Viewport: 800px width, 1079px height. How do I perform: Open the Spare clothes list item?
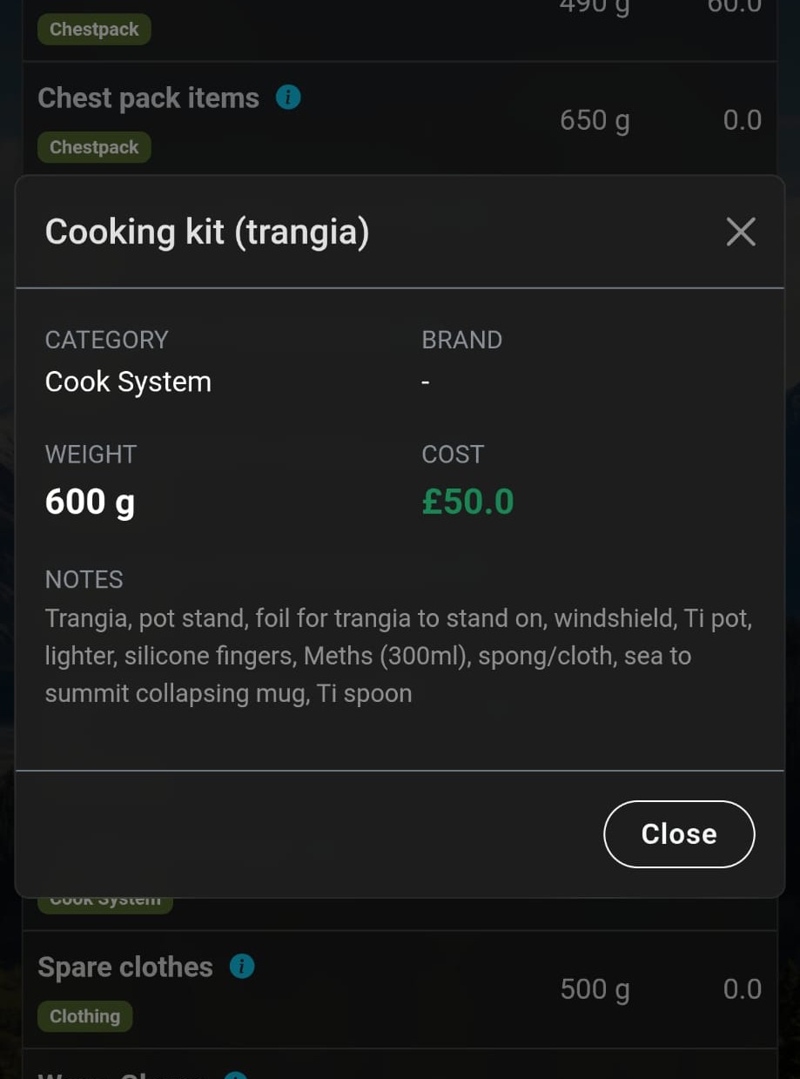pyautogui.click(x=124, y=967)
